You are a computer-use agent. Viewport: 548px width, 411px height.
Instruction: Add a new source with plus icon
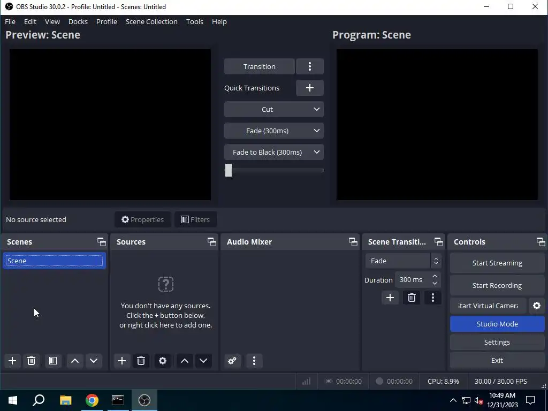click(x=122, y=361)
